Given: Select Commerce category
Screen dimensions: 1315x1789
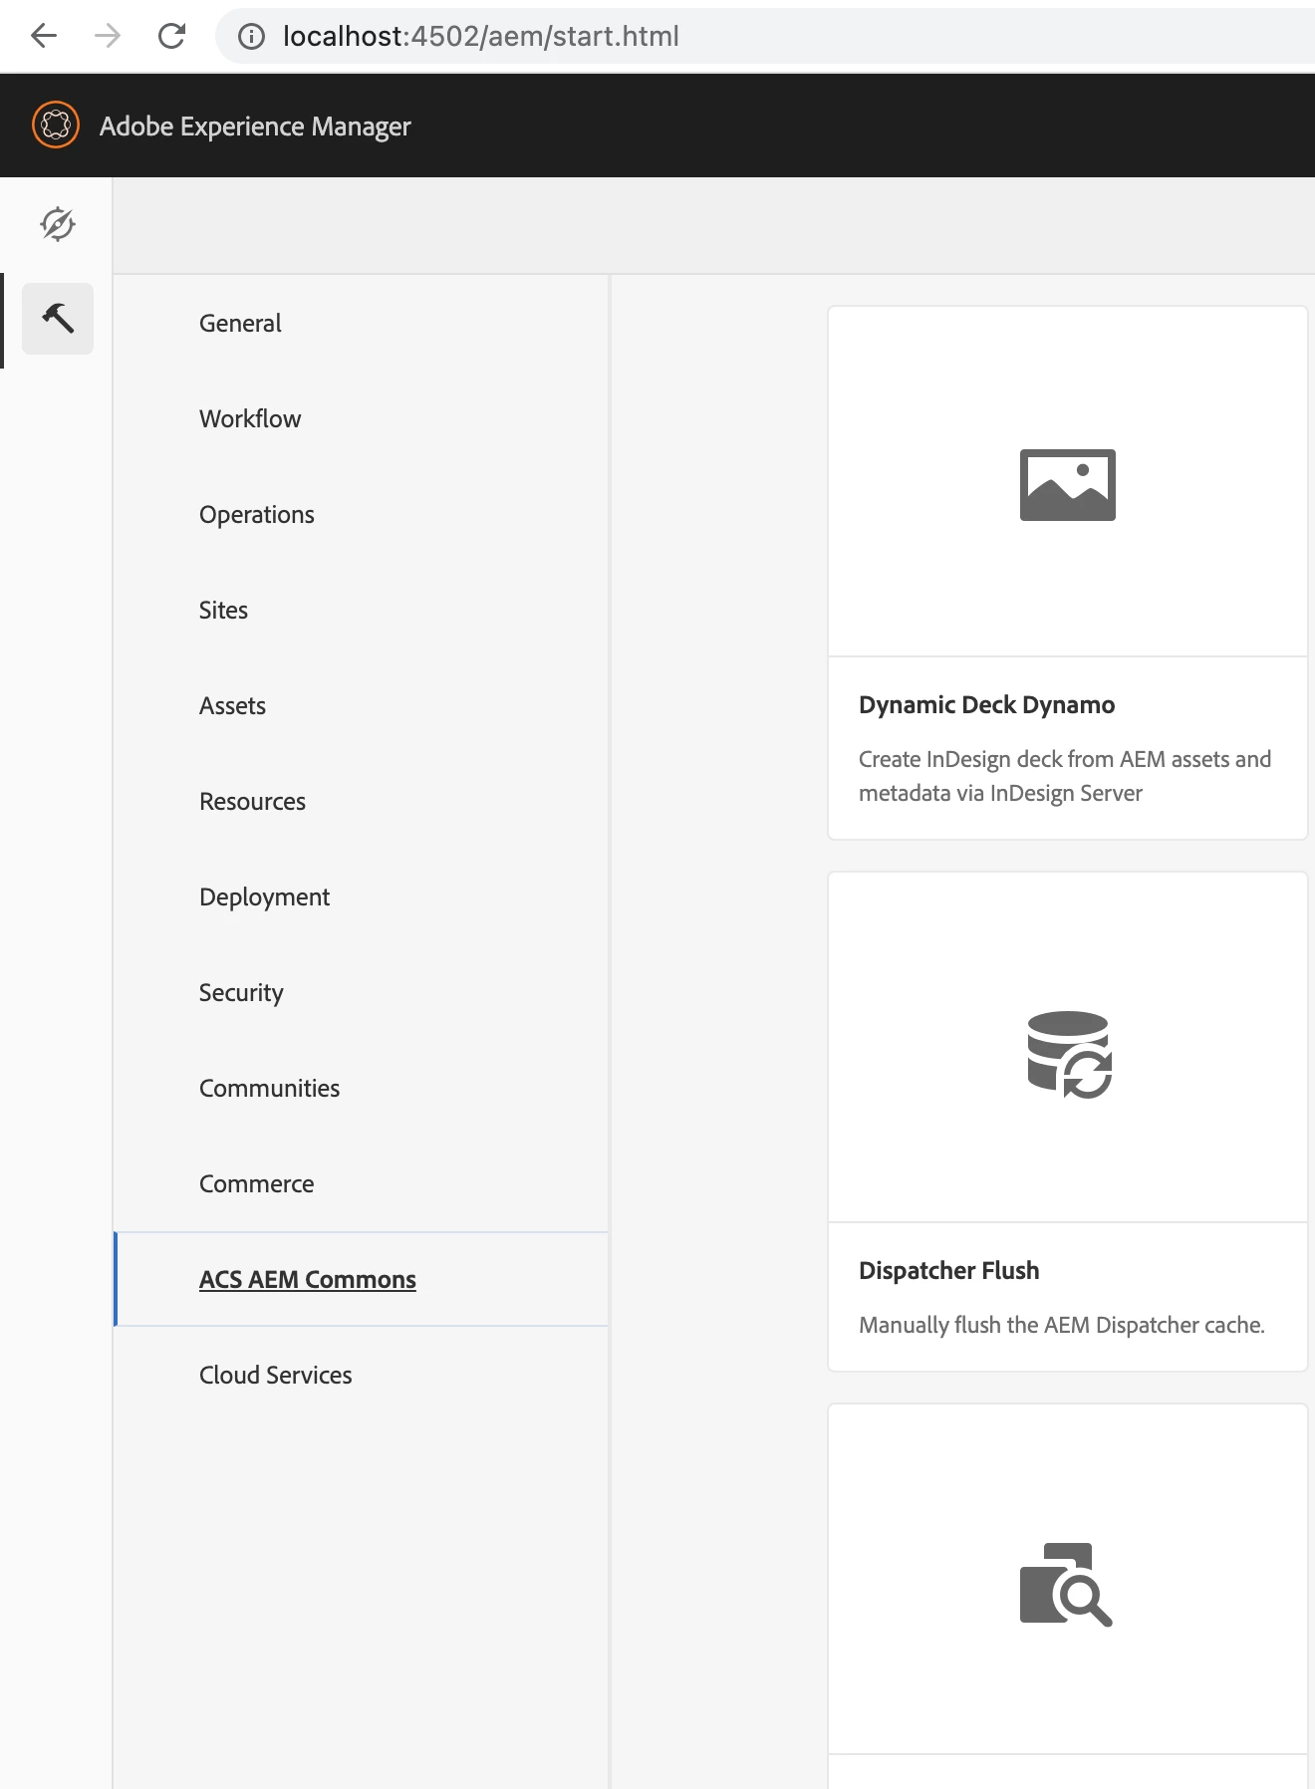Looking at the screenshot, I should (256, 1183).
